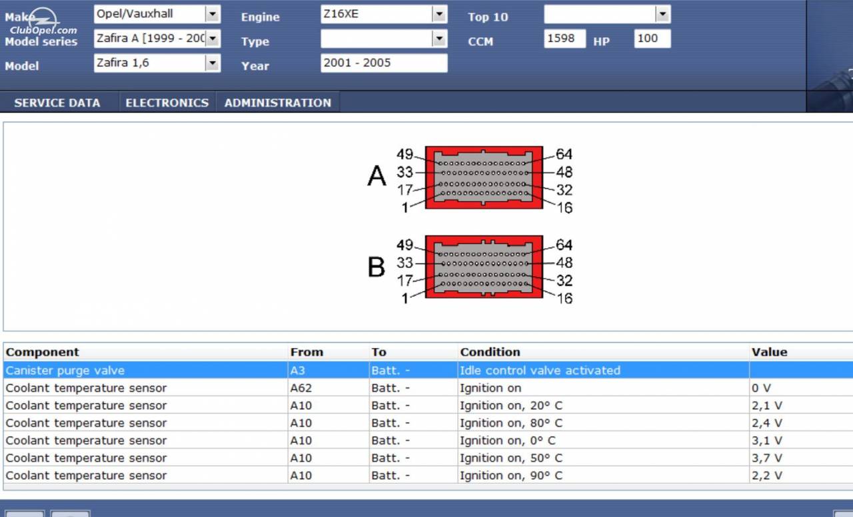The image size is (853, 517).
Task: Click the HP field showing 100
Action: 652,39
